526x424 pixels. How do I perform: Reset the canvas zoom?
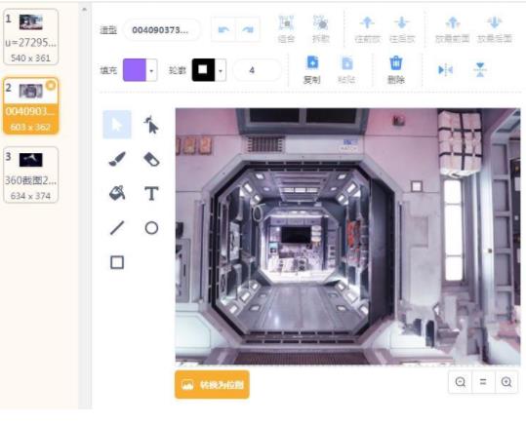point(483,382)
